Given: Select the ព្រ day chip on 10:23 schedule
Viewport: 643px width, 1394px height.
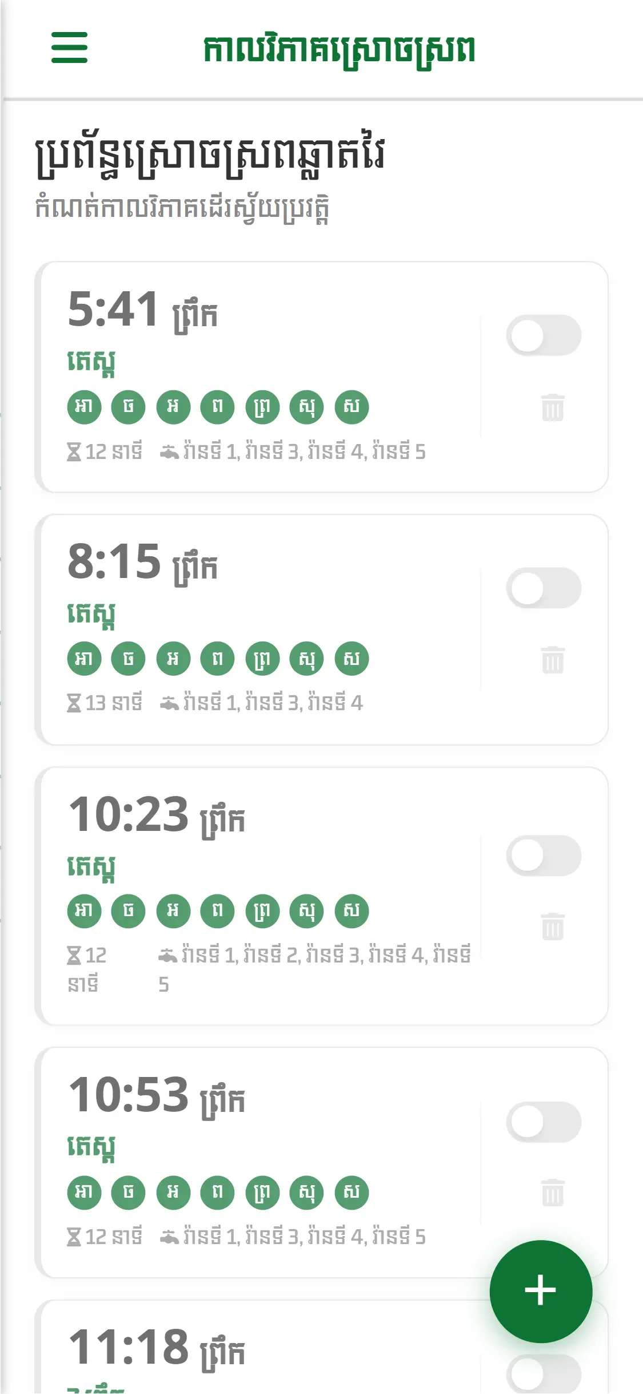Looking at the screenshot, I should click(x=262, y=911).
